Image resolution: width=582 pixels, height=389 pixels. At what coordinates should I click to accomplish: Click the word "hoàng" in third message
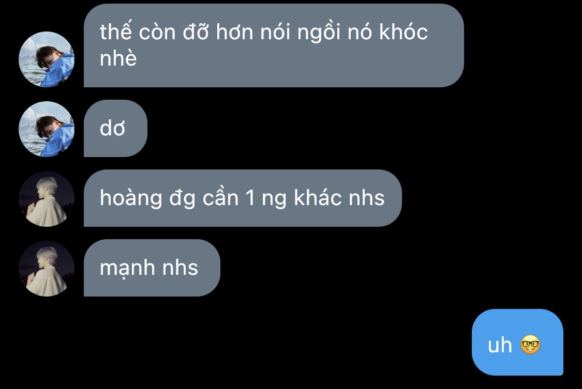coord(131,198)
